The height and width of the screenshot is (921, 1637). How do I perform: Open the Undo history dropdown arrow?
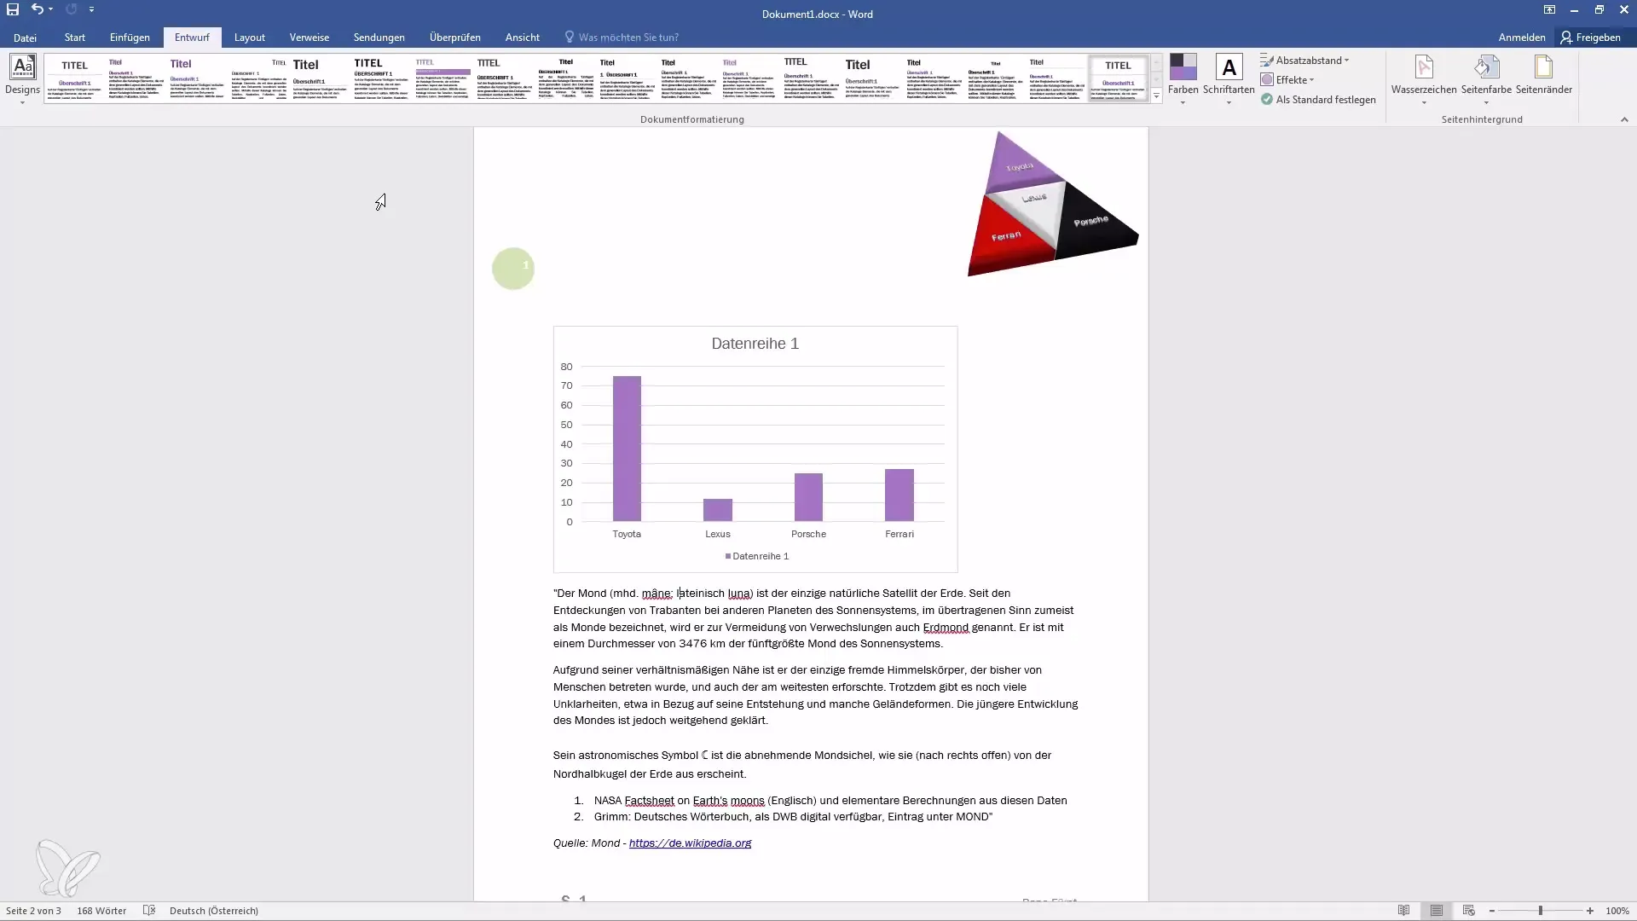pyautogui.click(x=51, y=9)
